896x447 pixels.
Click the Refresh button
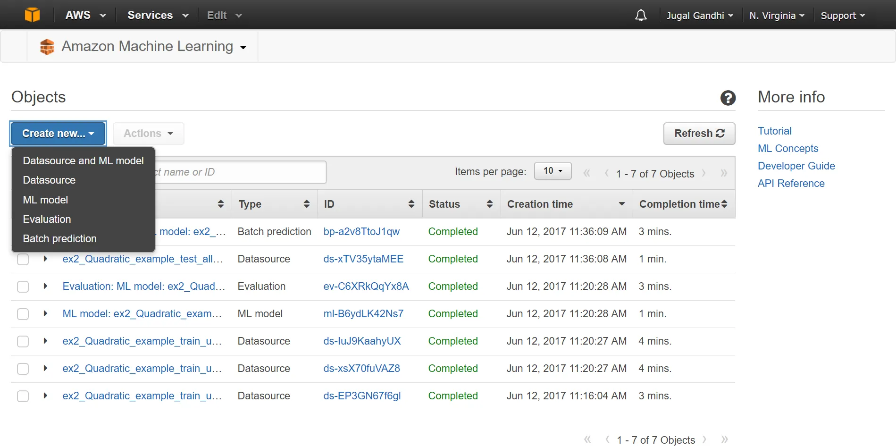(699, 134)
